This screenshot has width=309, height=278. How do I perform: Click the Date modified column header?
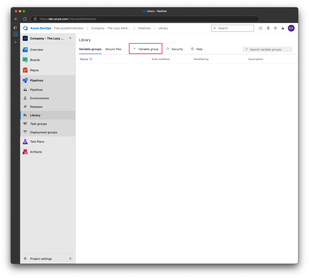tap(161, 59)
